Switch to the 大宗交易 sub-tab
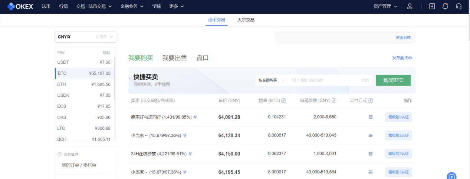The height and width of the screenshot is (179, 470). click(x=246, y=20)
